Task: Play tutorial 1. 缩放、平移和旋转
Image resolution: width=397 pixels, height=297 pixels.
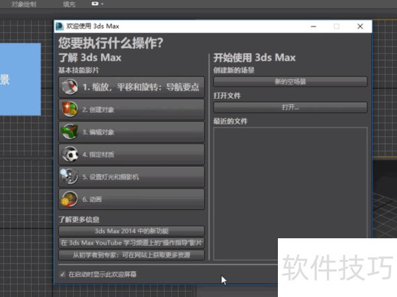Action: point(140,86)
